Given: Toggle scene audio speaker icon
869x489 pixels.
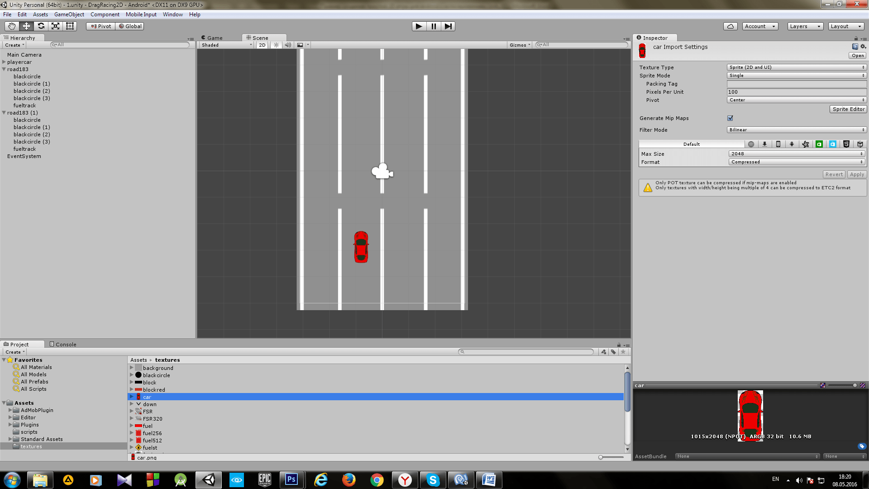Looking at the screenshot, I should click(x=288, y=45).
